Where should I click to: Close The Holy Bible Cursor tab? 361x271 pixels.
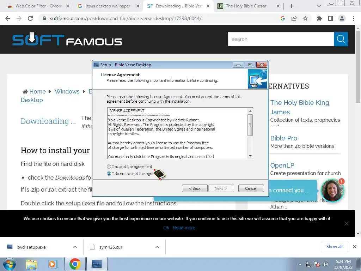point(278,6)
